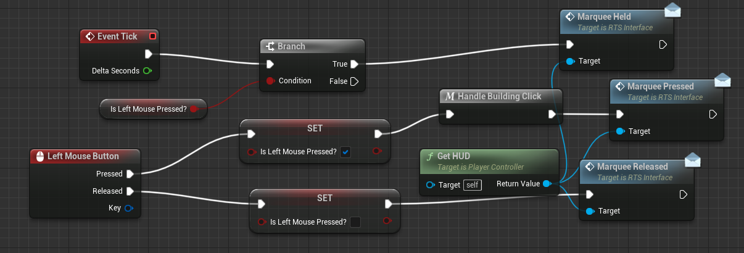Select the Is Left Mouse Pressed? variable node
Viewport: 744px width, 253px height.
[148, 109]
